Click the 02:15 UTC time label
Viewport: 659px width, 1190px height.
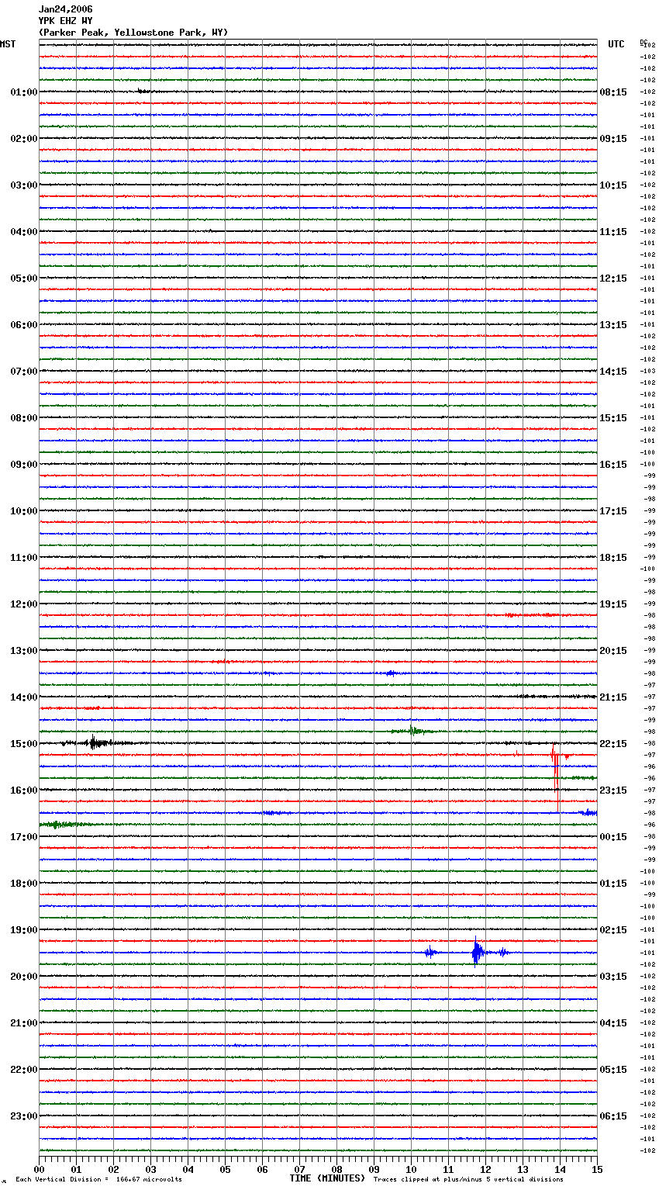pyautogui.click(x=613, y=930)
